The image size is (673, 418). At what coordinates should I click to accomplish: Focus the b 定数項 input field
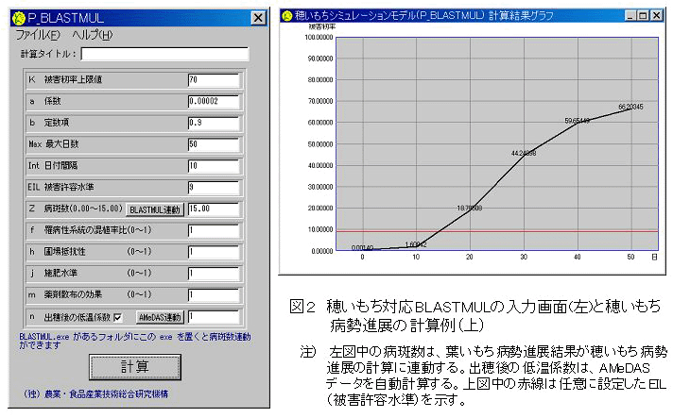(x=213, y=123)
